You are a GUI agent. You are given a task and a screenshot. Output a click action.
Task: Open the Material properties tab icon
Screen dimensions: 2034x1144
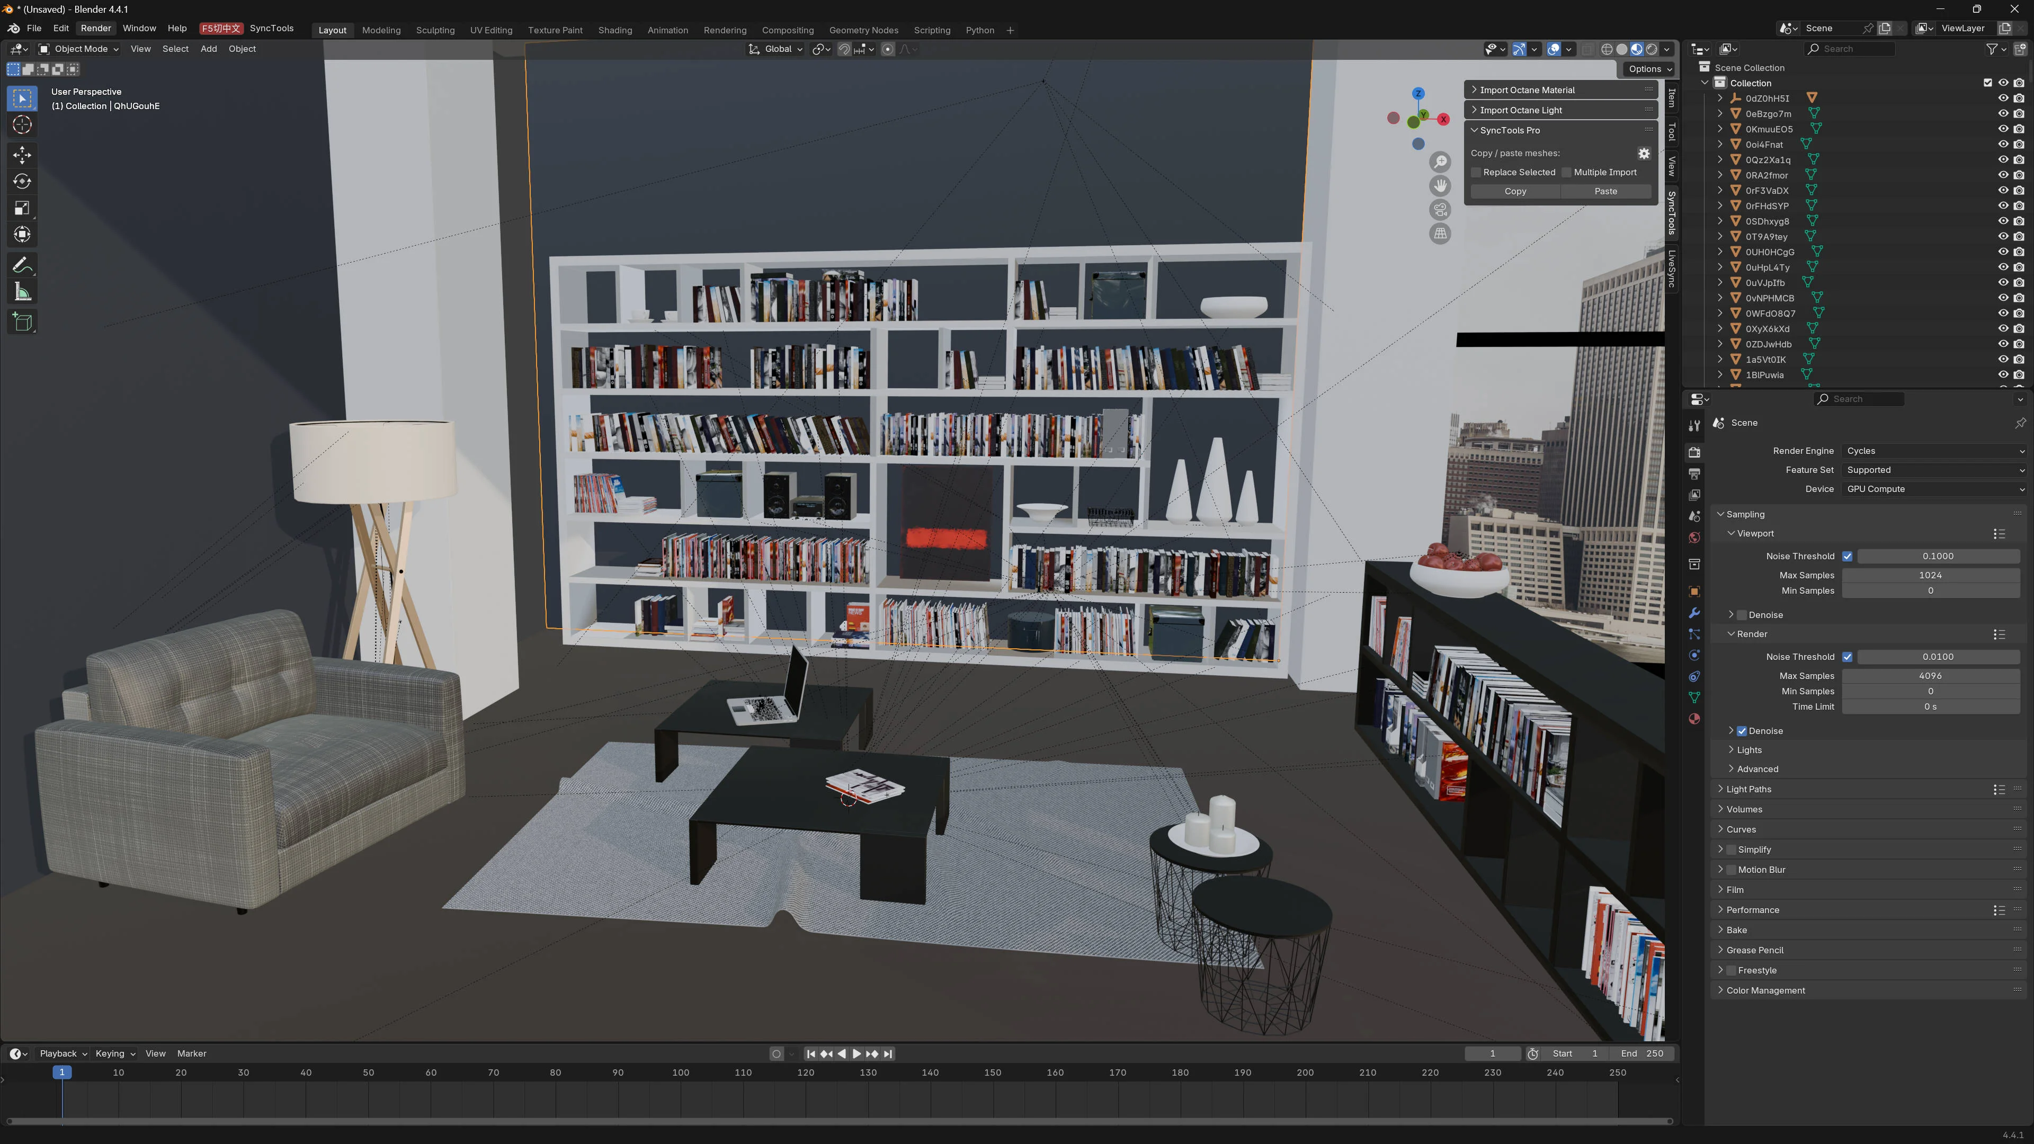click(1694, 719)
